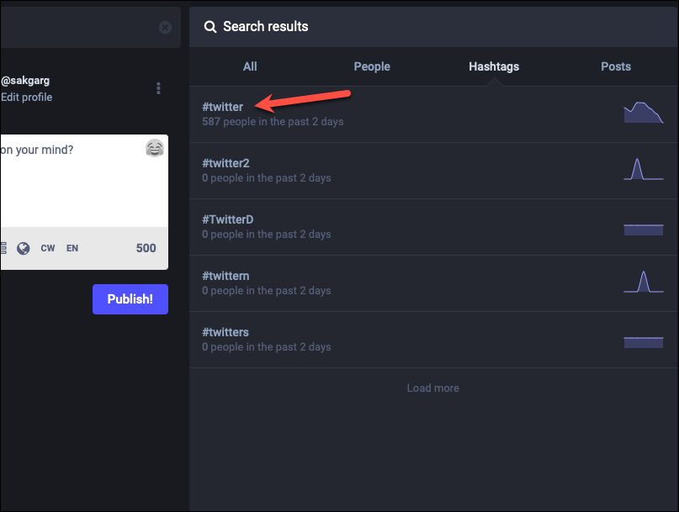
Task: Click the #twitter usage trend sparkline
Action: click(644, 113)
